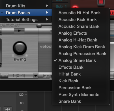Choose Effects Bank preset

pyautogui.click(x=81, y=67)
